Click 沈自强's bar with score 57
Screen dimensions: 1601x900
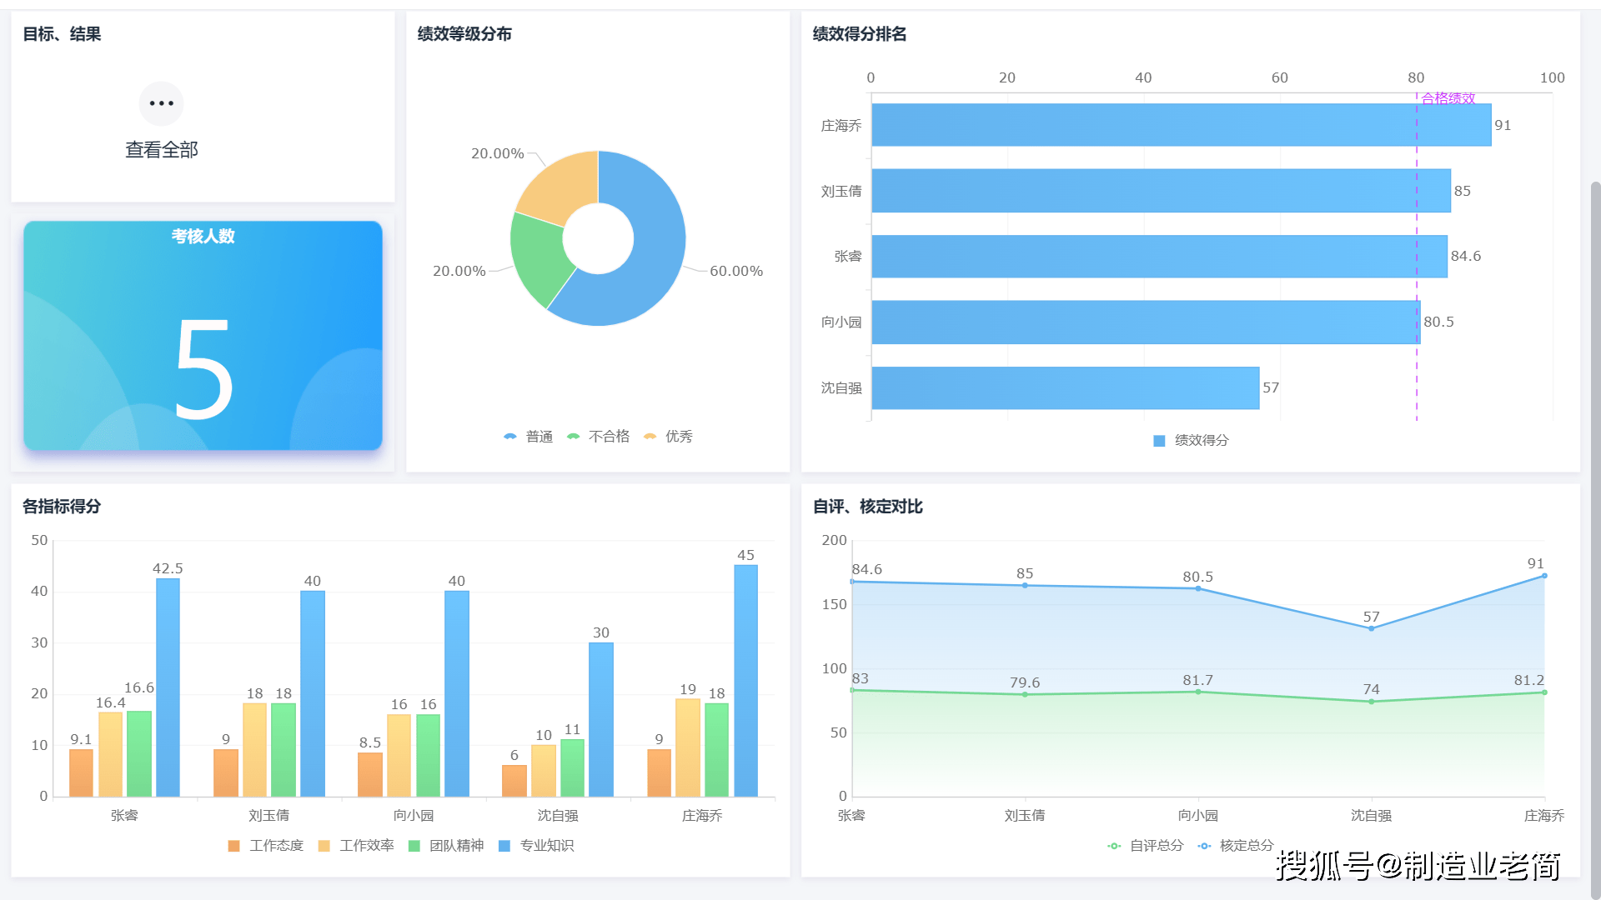click(x=1065, y=388)
